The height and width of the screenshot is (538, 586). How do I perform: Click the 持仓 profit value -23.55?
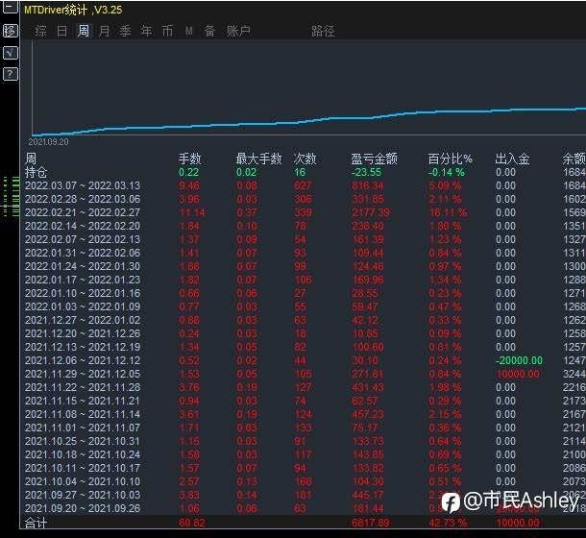(366, 172)
